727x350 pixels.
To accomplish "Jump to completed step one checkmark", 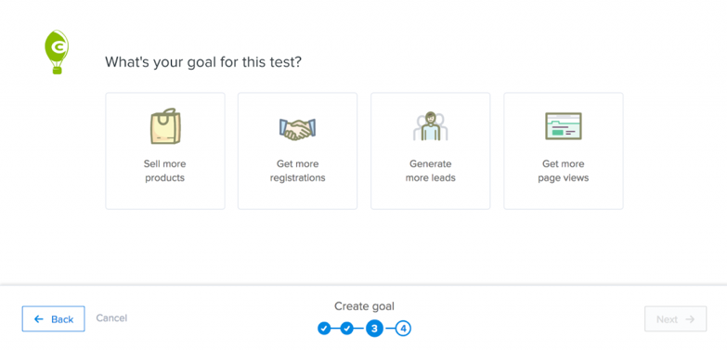I will (x=324, y=329).
